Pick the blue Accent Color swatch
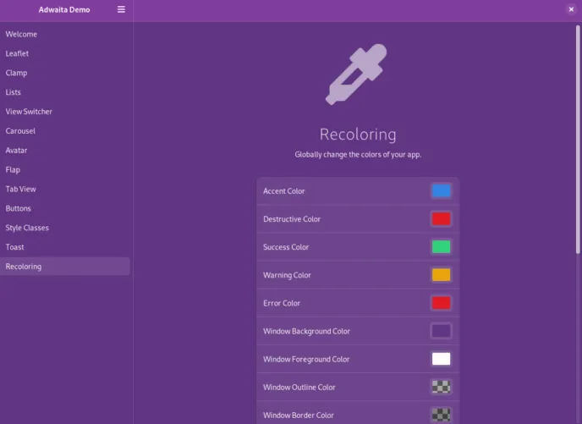 (x=441, y=191)
